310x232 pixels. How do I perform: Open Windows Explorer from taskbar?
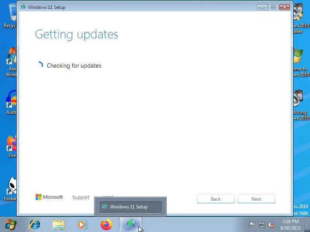[x=59, y=225]
